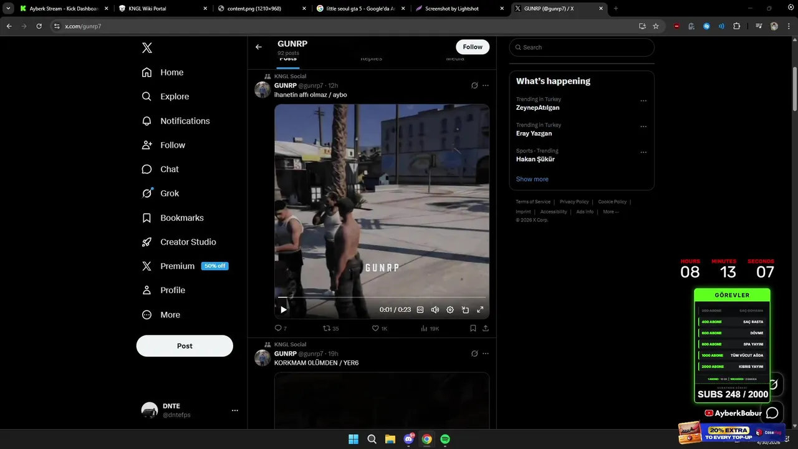Follow the GUNRP account

pos(473,47)
